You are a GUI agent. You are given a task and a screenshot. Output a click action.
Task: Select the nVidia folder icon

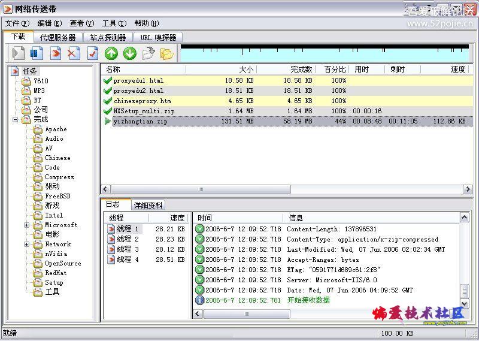pos(38,254)
